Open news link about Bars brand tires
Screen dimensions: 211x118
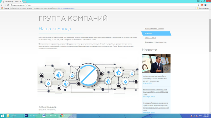(x=155, y=79)
